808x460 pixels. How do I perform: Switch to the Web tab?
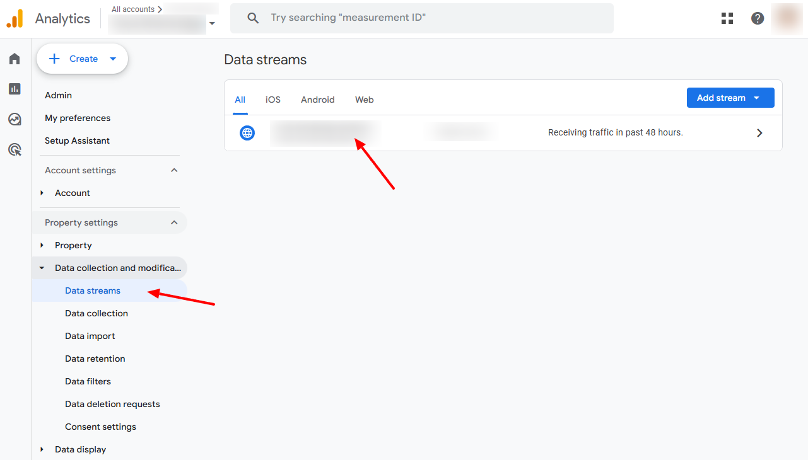click(x=365, y=100)
